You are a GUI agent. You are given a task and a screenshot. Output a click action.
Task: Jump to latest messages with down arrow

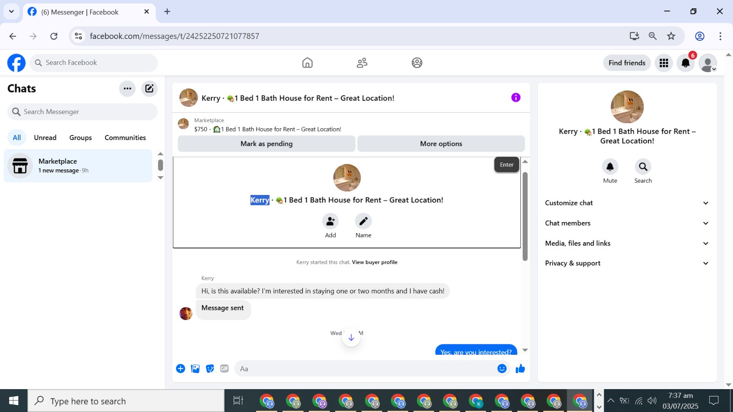(351, 338)
